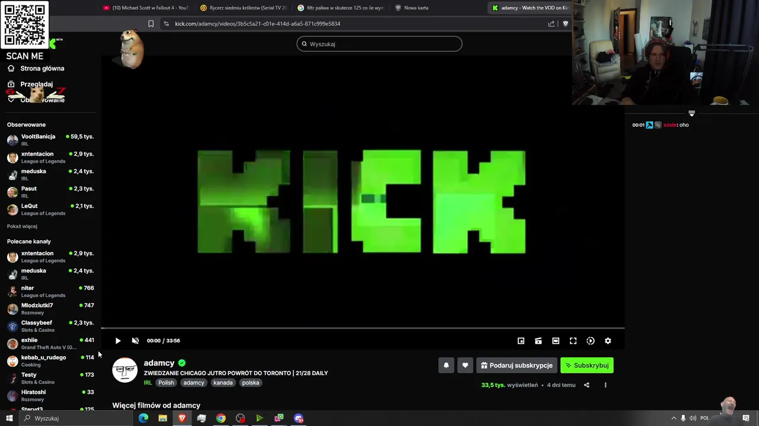Open VooltBanicja followed channel
Viewport: 759px width, 426px height.
[50, 140]
